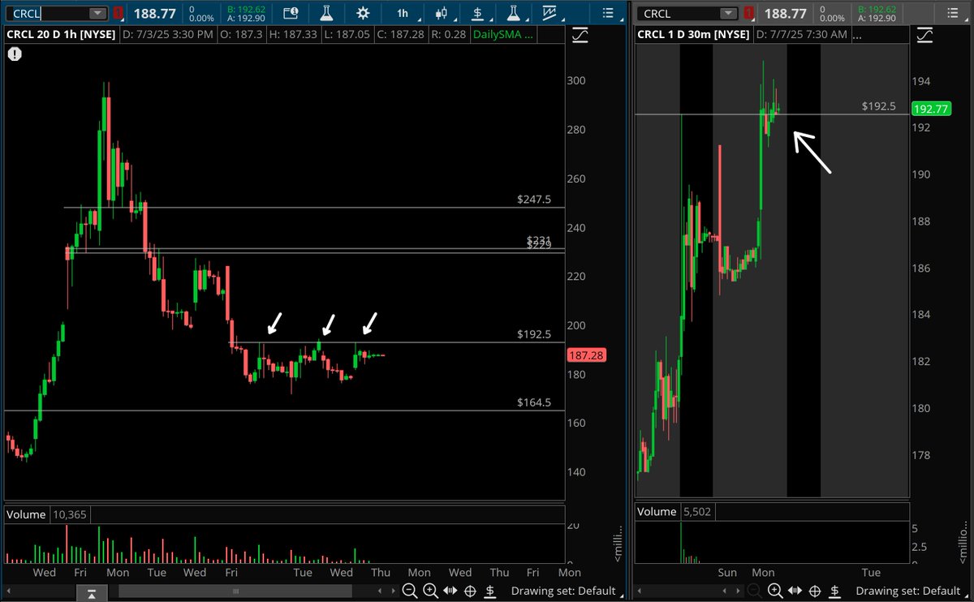Click the red link badge on left chart
This screenshot has width=974, height=602.
(119, 13)
